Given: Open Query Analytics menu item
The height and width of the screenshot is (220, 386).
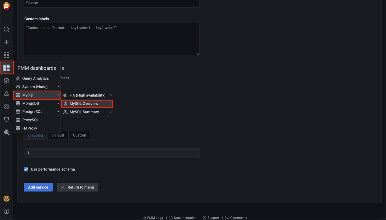Looking at the screenshot, I should 37,78.
